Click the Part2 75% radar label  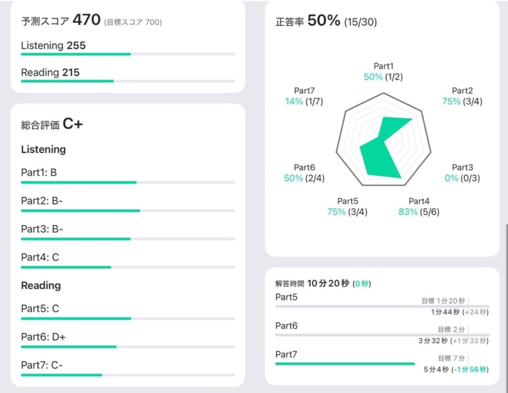click(x=462, y=96)
